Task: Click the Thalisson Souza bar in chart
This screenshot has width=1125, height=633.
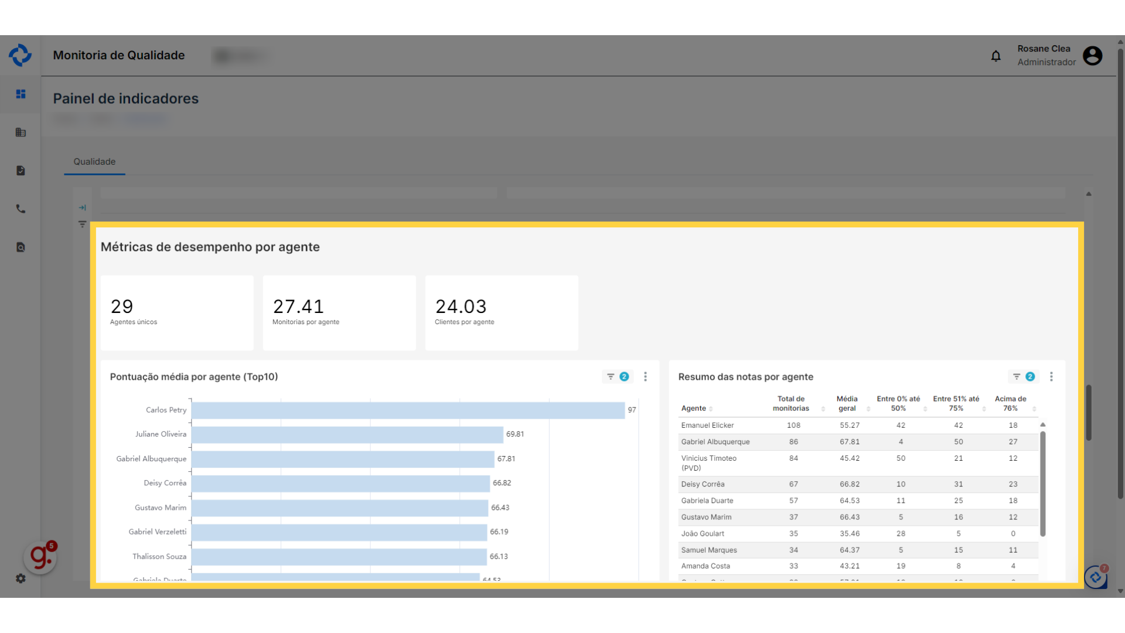Action: [339, 557]
